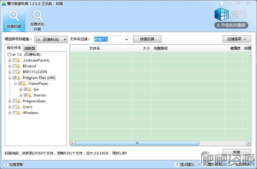The image size is (257, 169).
Task: Click the 提点建议 feedback pen icon
Action: pos(176,164)
